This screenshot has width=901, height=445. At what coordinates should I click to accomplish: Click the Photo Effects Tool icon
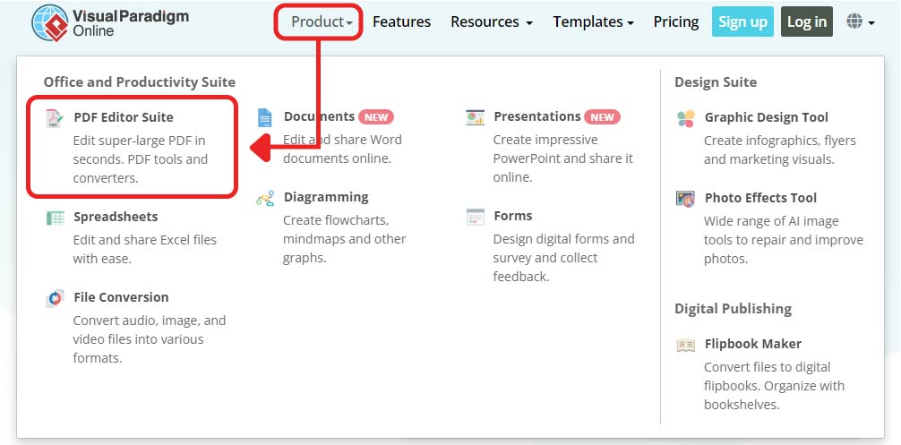685,199
